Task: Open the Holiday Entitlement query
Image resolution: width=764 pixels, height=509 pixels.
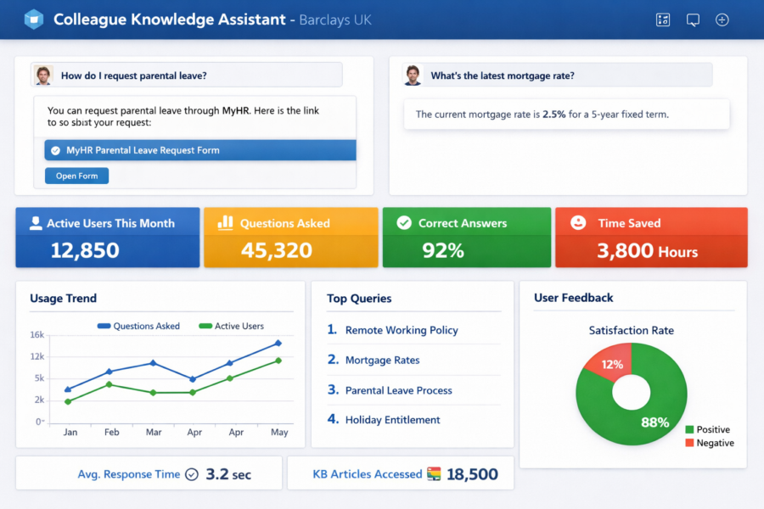Action: [393, 420]
